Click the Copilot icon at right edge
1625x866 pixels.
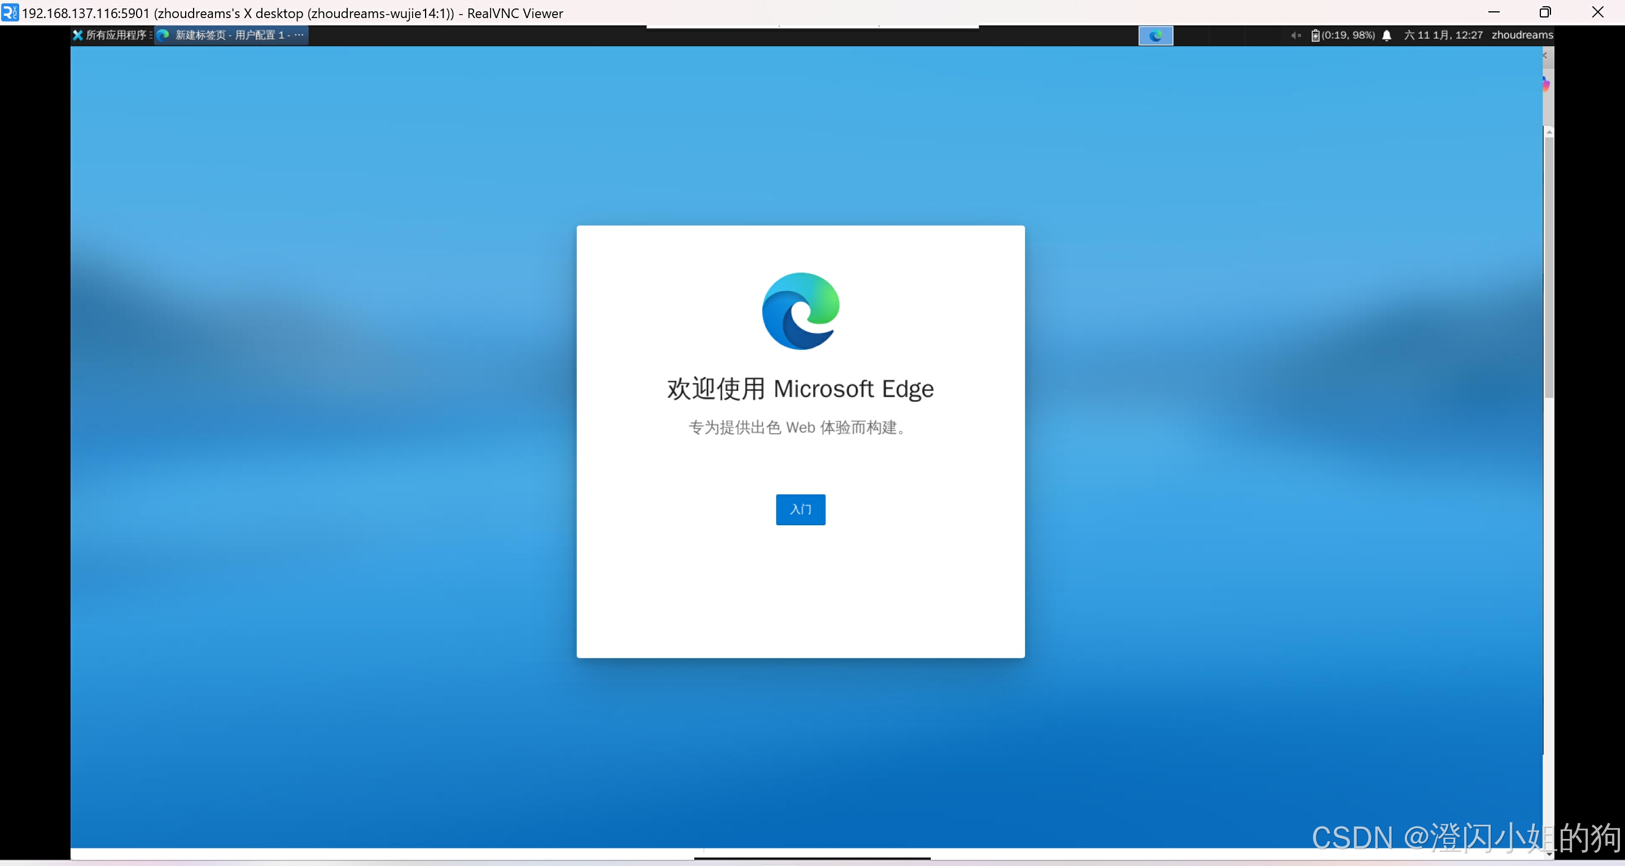pyautogui.click(x=1545, y=83)
